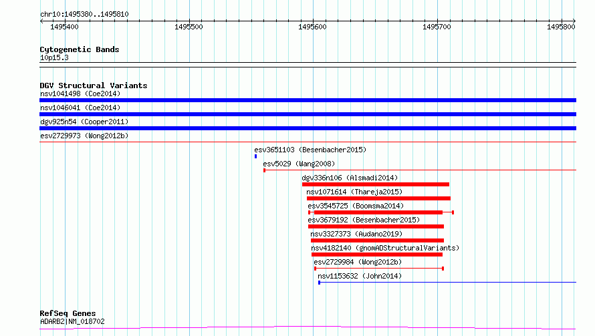Click small blue marker of esv3651103

(256, 156)
